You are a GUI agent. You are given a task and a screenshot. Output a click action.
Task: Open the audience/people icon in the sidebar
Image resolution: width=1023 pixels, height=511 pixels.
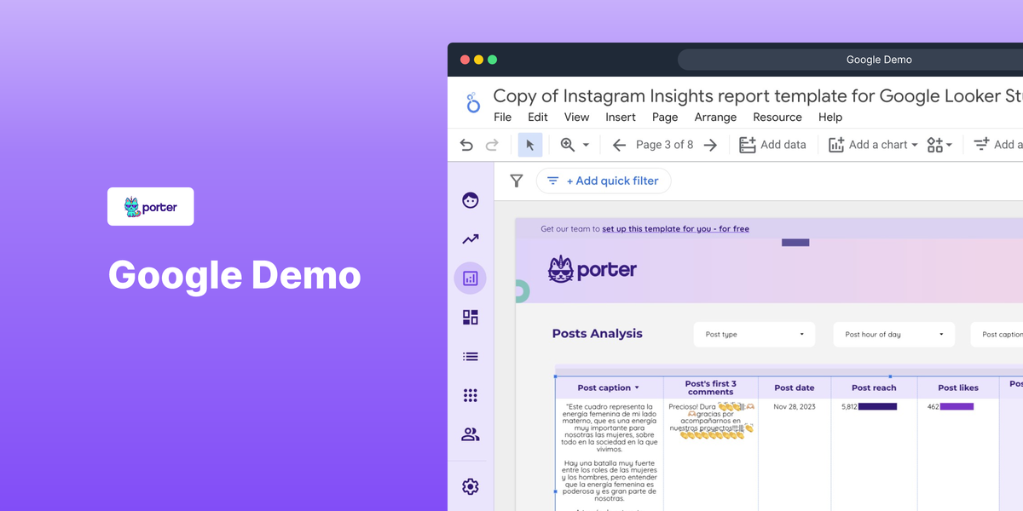[470, 434]
